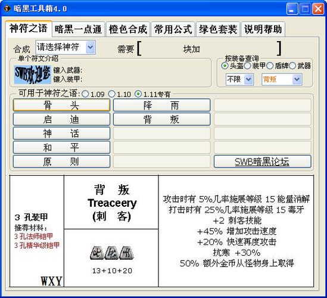Click the +20% 快速再度攻击 stat line
Viewport: 327px width, 298px height.
(236, 242)
